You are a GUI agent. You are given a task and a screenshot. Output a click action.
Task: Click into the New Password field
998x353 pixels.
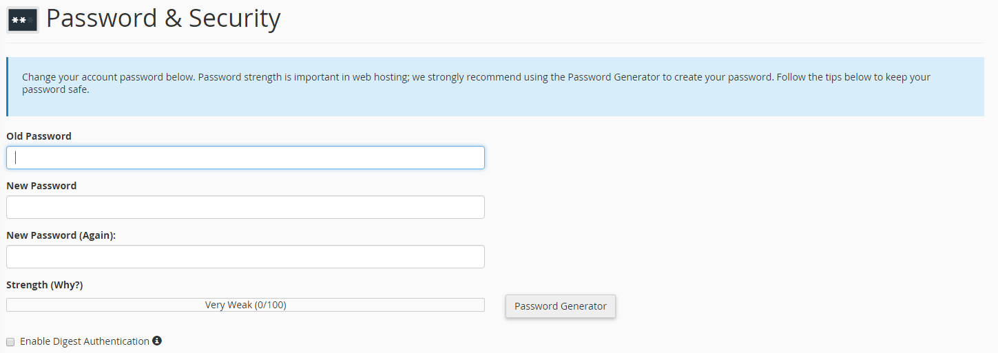pyautogui.click(x=245, y=207)
